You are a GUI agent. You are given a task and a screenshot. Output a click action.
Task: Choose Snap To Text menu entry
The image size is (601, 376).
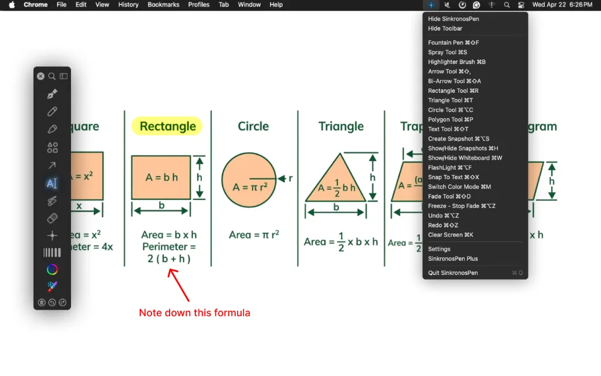pos(475,177)
